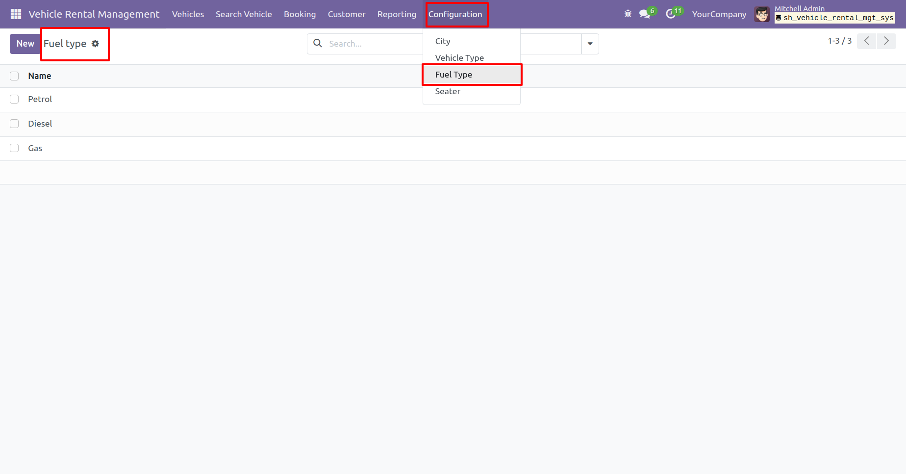Choose Fuel Type from Configuration dropdown
This screenshot has height=474, width=906.
pos(472,75)
